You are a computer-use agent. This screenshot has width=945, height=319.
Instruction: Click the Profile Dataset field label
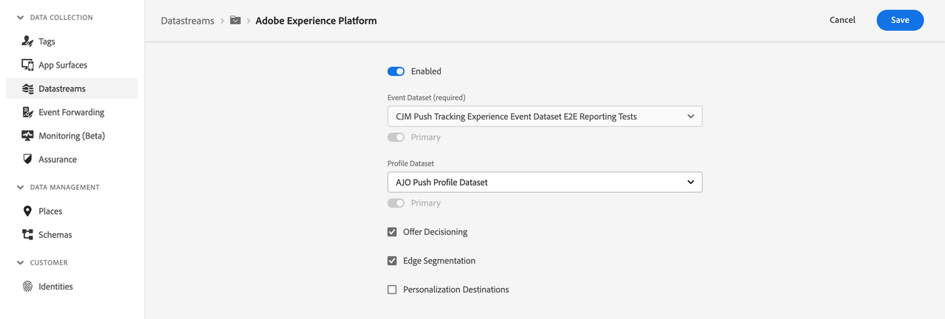[x=412, y=163]
